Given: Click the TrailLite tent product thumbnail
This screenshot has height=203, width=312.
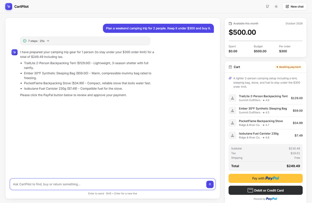Looking at the screenshot, I should click(x=232, y=98).
